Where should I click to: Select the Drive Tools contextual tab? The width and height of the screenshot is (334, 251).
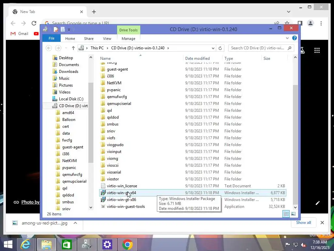click(129, 30)
